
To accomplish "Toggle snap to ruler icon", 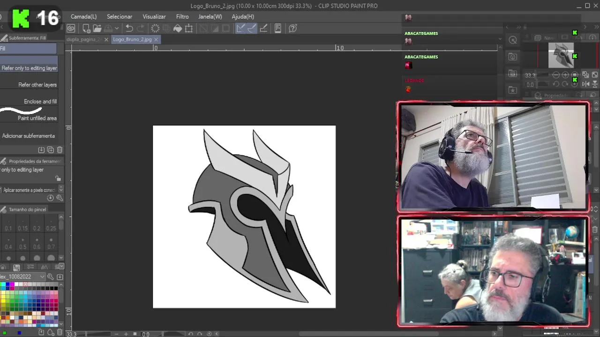I will 240,29.
